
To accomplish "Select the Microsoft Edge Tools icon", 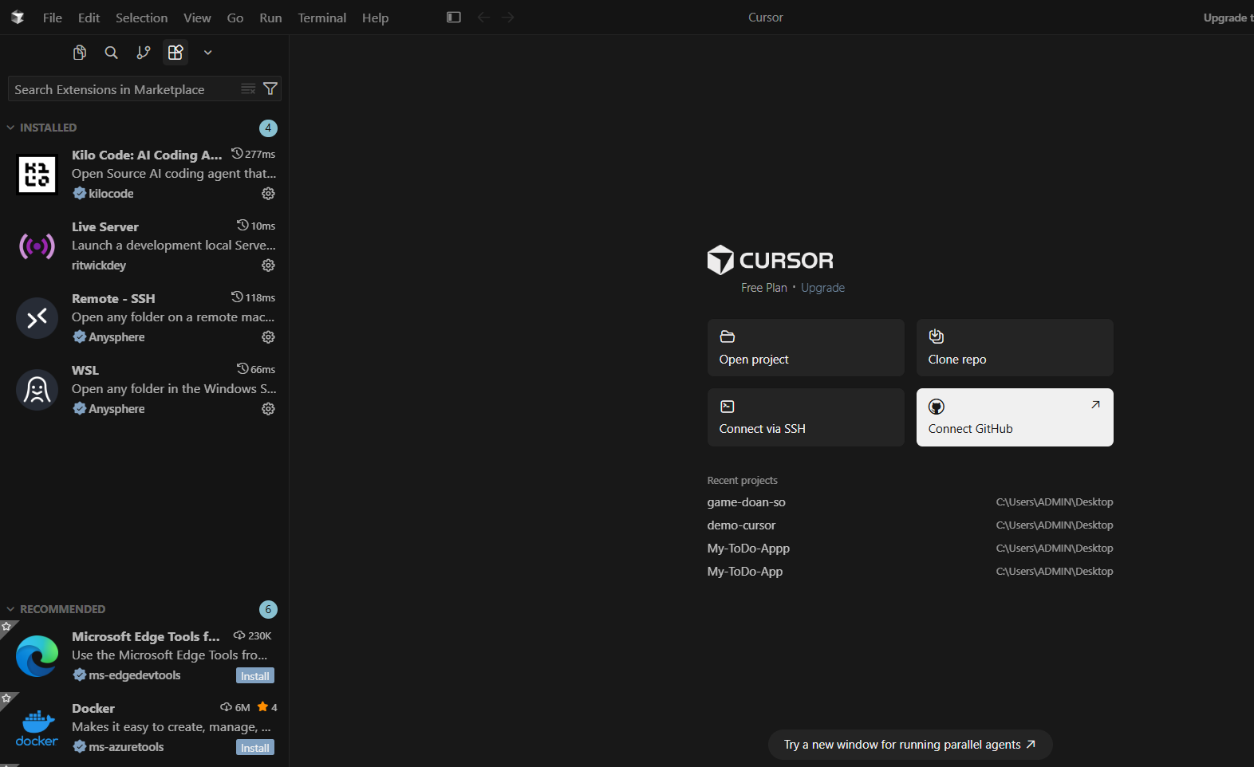I will (37, 655).
